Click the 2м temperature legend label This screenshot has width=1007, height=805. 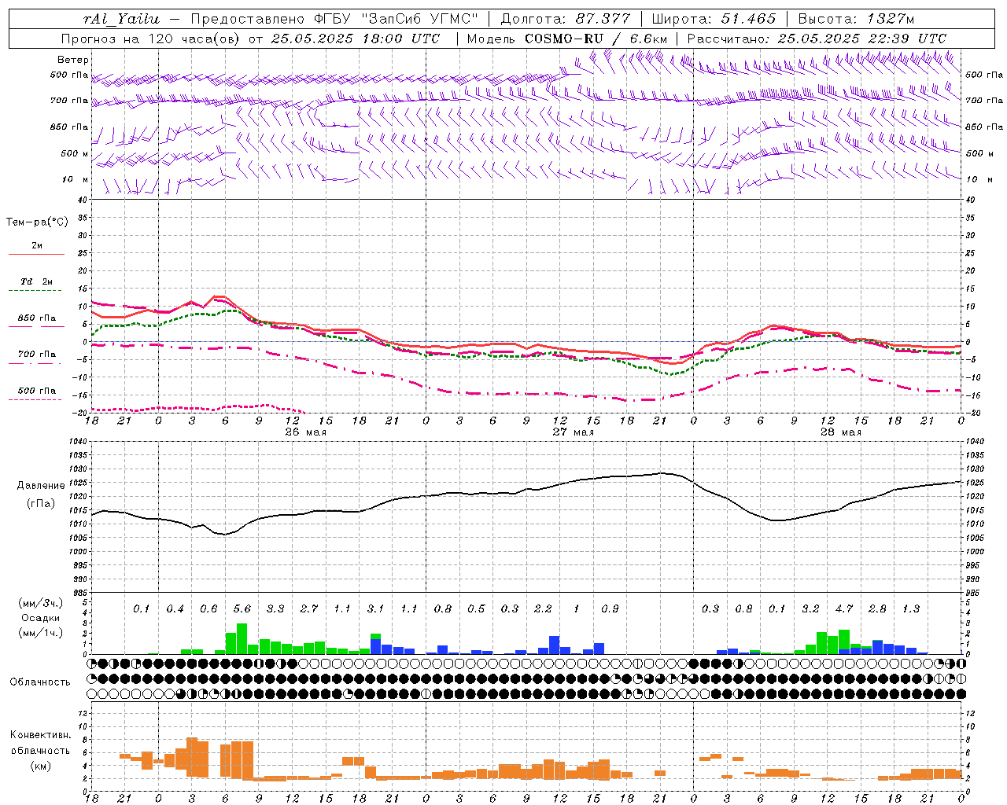pyautogui.click(x=37, y=246)
